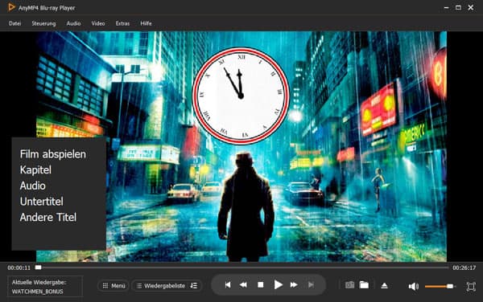The image size is (483, 302).
Task: Skip to next chapter icon
Action: 311,285
